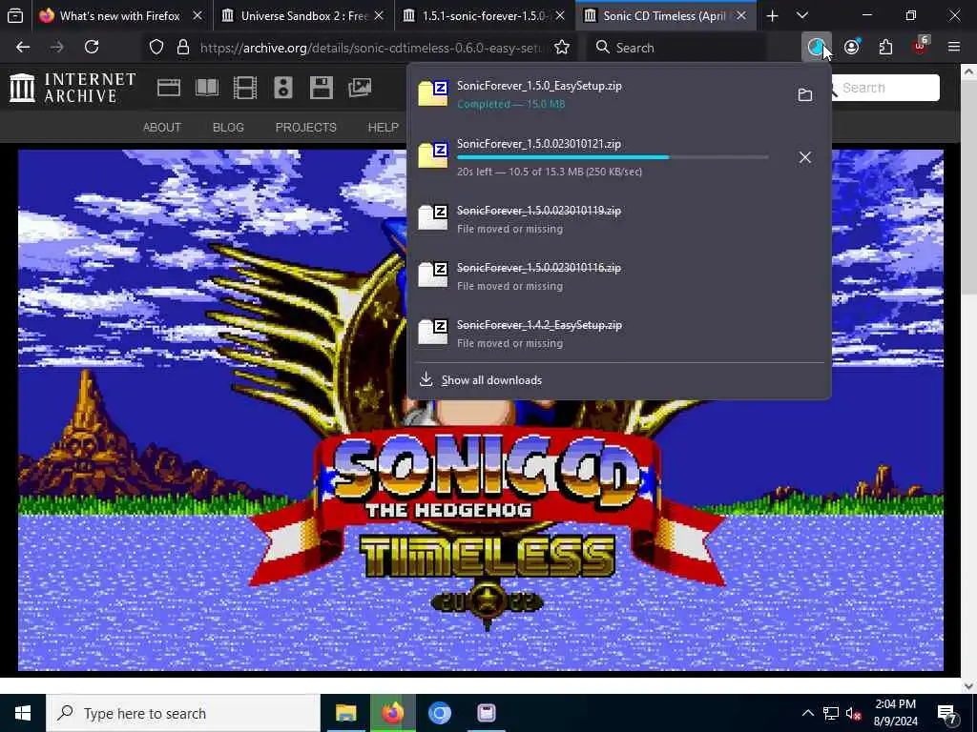The image size is (977, 732).
Task: Open a new browser tab
Action: 773,15
